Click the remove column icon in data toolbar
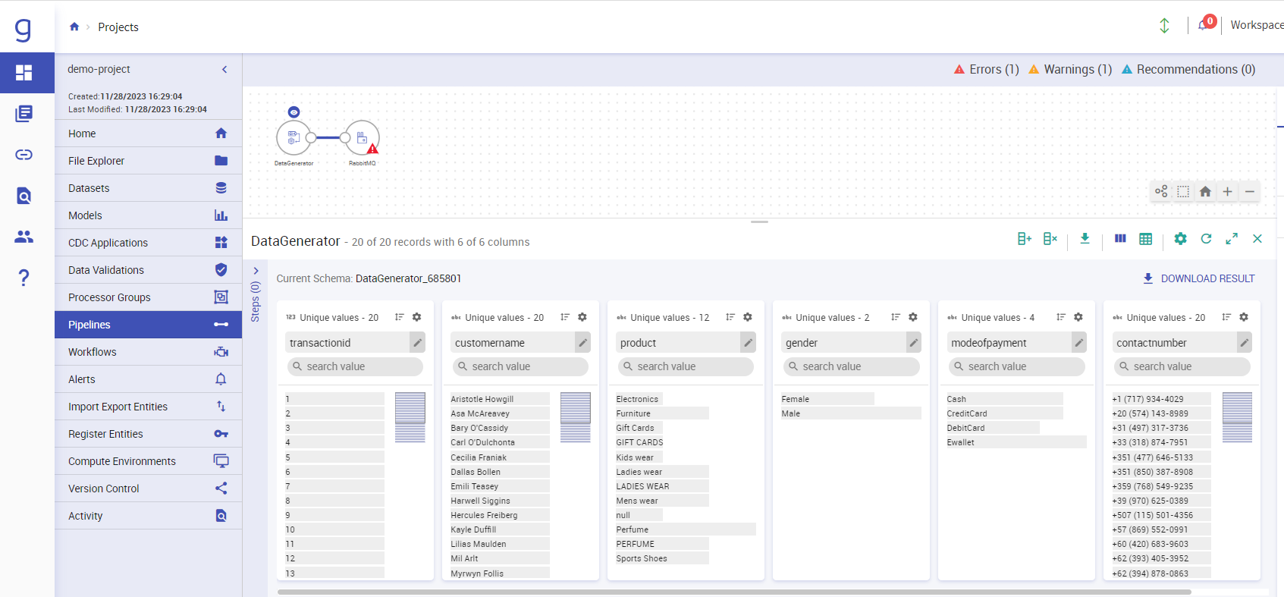The width and height of the screenshot is (1284, 597). (1050, 239)
